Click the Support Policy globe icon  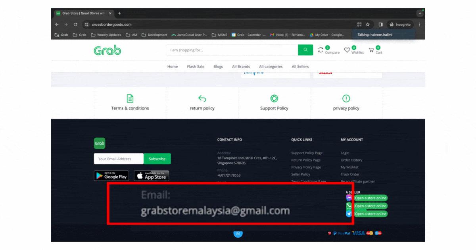(x=274, y=98)
